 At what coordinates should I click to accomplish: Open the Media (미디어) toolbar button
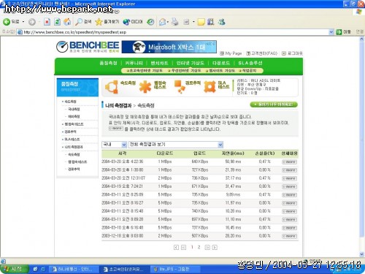click(133, 22)
